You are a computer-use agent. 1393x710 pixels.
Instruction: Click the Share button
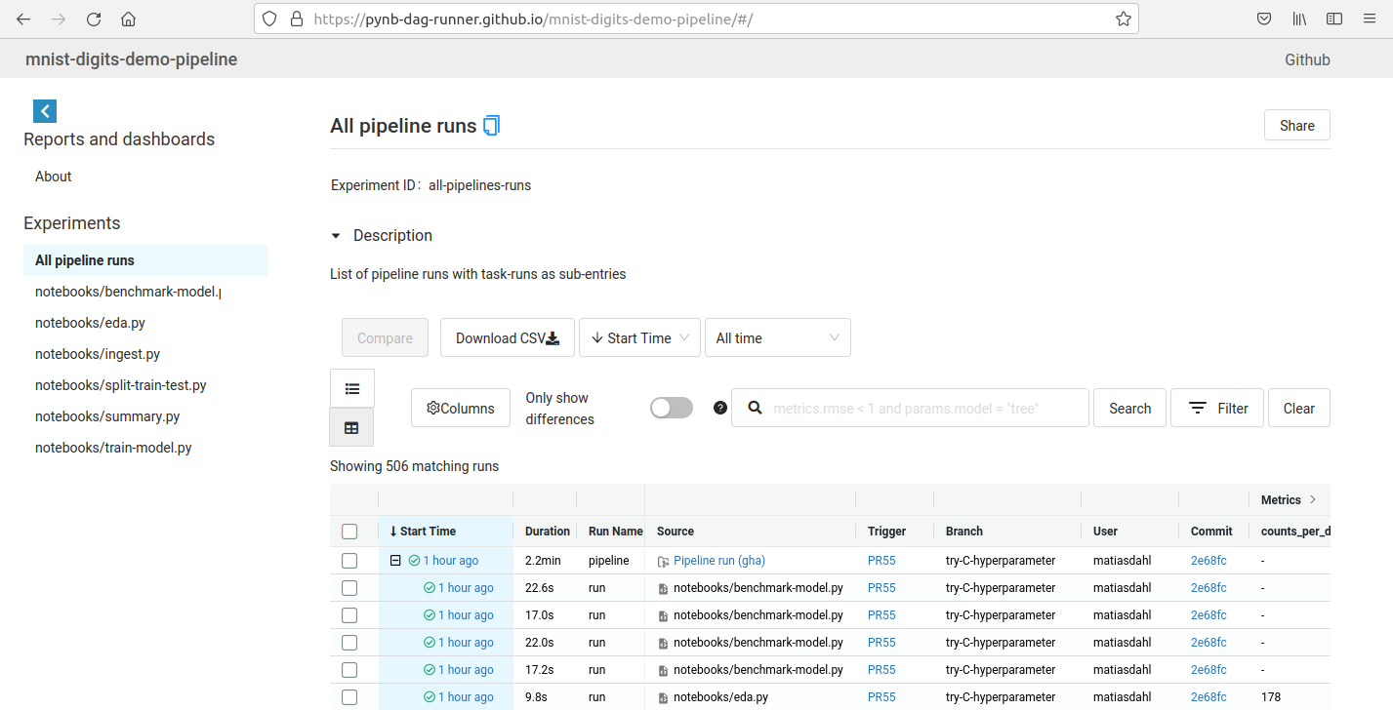coord(1296,125)
